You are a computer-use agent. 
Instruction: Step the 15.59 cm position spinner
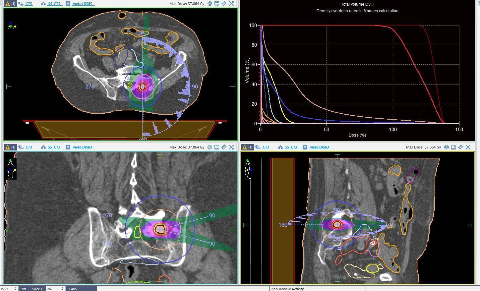[15, 289]
